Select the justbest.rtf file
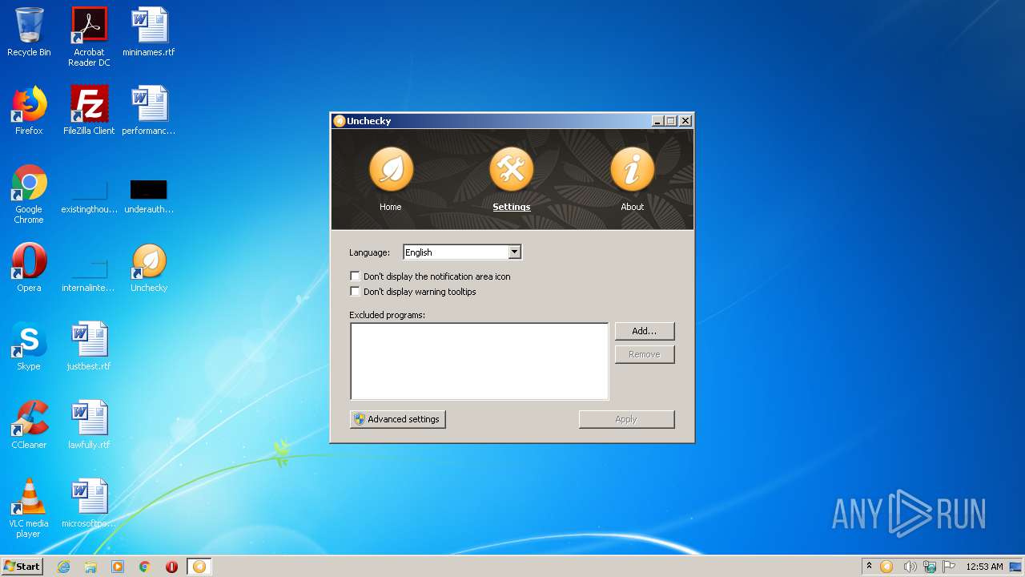 [x=89, y=346]
